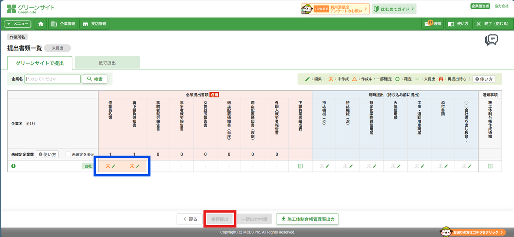Open the 支店管理 menu item
514x237 pixels.
click(94, 24)
